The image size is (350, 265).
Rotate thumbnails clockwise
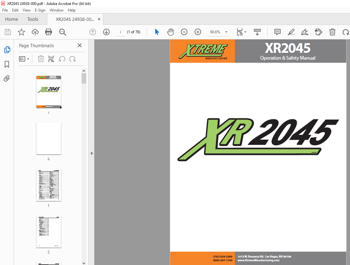(72, 59)
